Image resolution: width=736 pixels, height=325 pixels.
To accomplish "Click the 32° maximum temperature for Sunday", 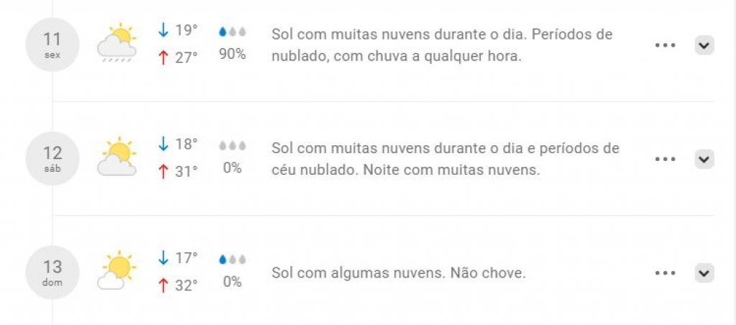I will pos(178,285).
